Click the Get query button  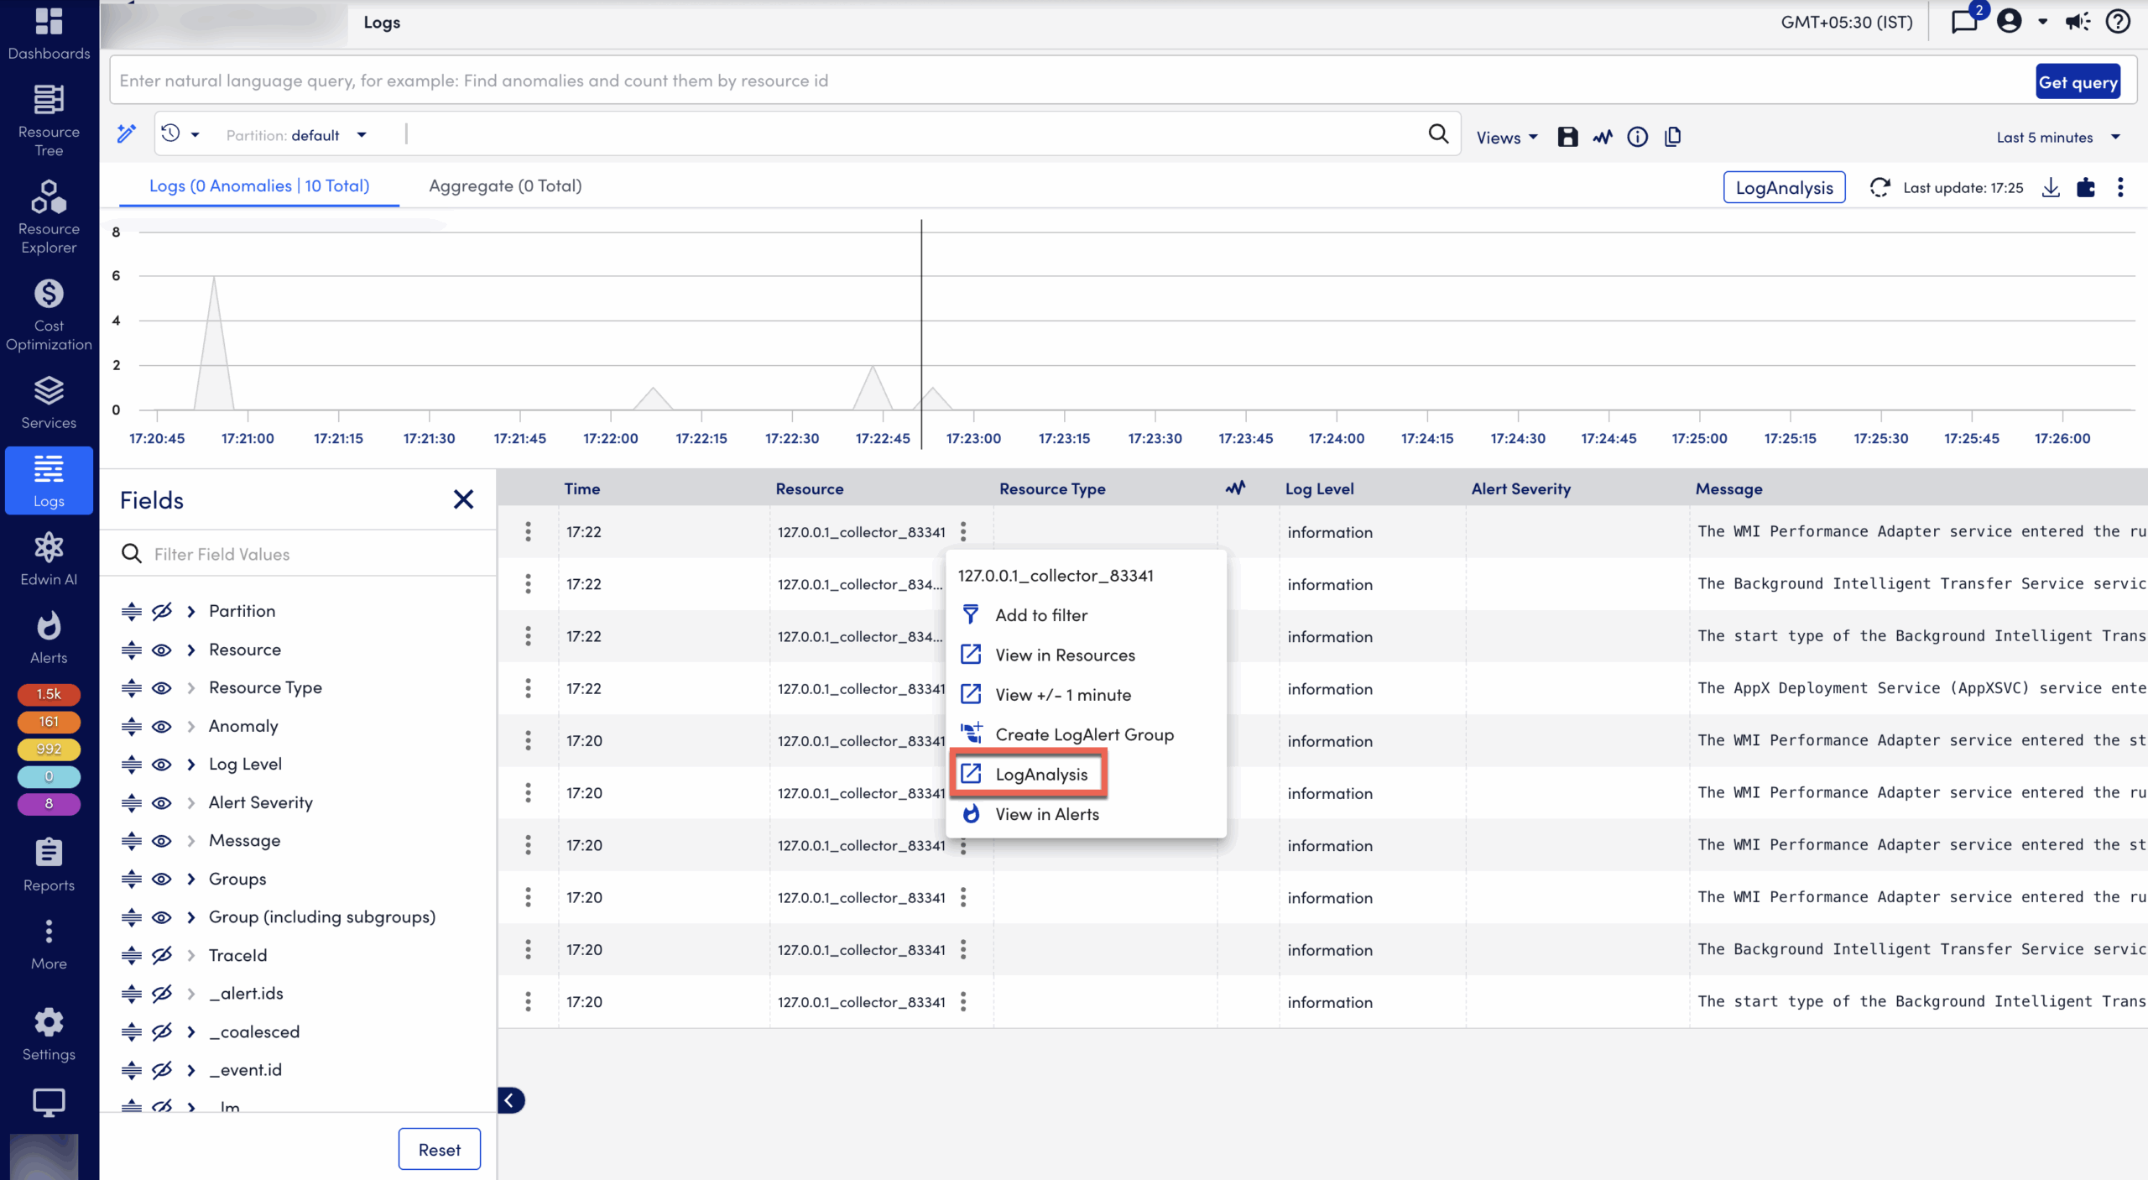(2078, 81)
